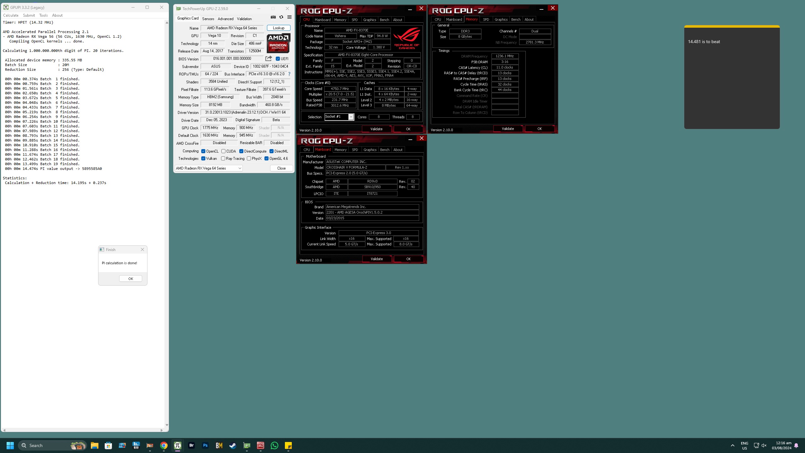This screenshot has height=453, width=805.
Task: Toggle the OpenCL checkbox
Action: click(x=203, y=151)
